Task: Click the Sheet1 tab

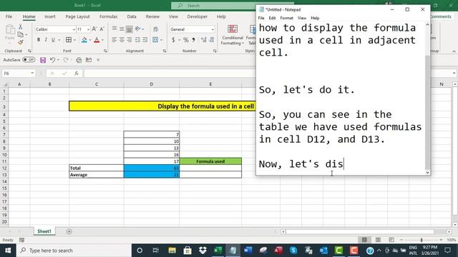Action: (x=44, y=231)
